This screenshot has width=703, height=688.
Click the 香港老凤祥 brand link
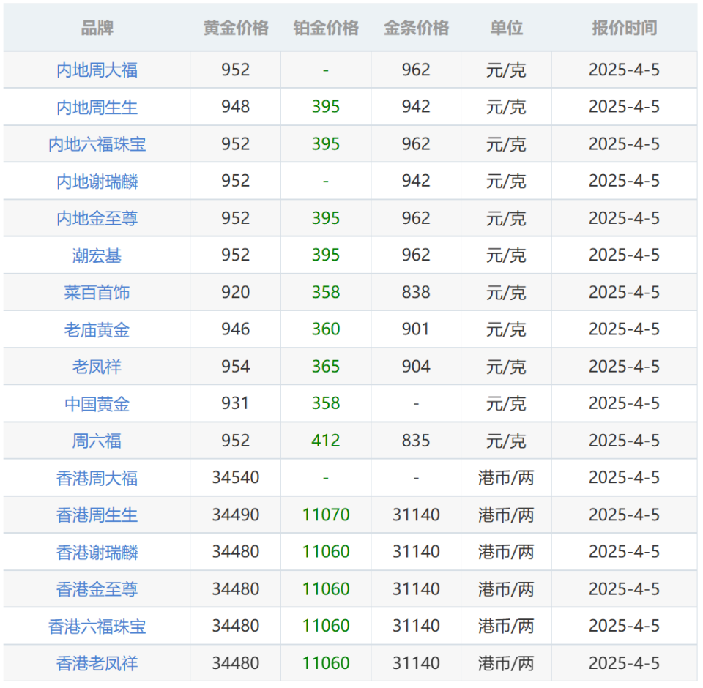pyautogui.click(x=97, y=663)
